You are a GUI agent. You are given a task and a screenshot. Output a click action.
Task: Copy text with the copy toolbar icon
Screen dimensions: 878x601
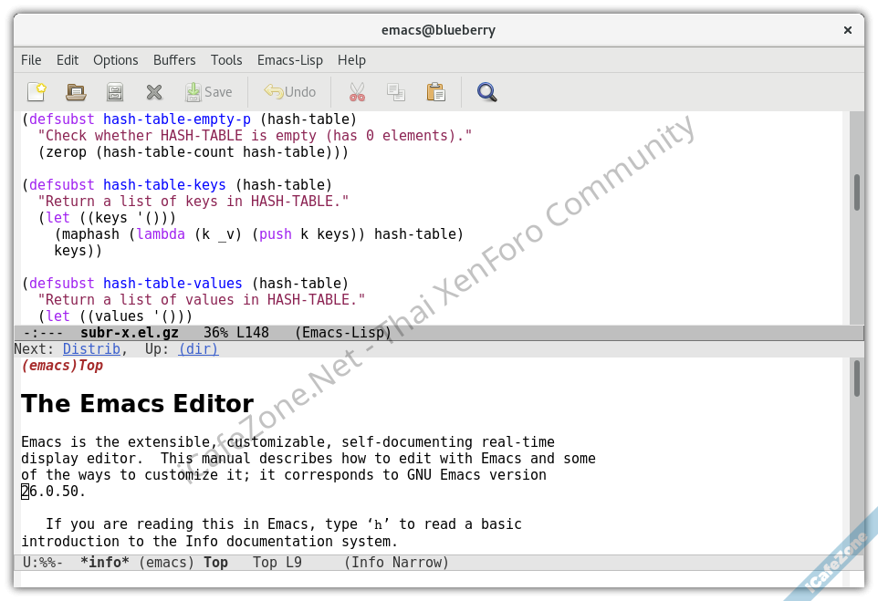click(396, 91)
